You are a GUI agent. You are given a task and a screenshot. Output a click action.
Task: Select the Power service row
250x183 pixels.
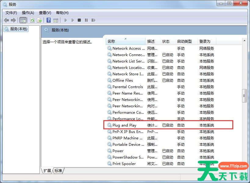[x=161, y=151]
